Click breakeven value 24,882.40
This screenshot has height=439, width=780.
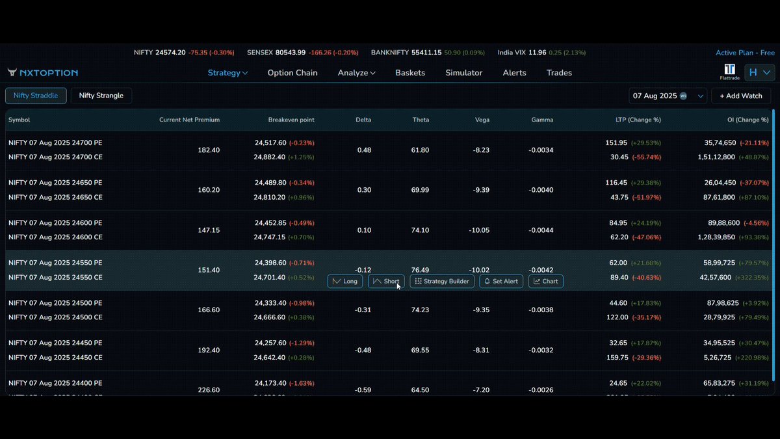(x=270, y=157)
